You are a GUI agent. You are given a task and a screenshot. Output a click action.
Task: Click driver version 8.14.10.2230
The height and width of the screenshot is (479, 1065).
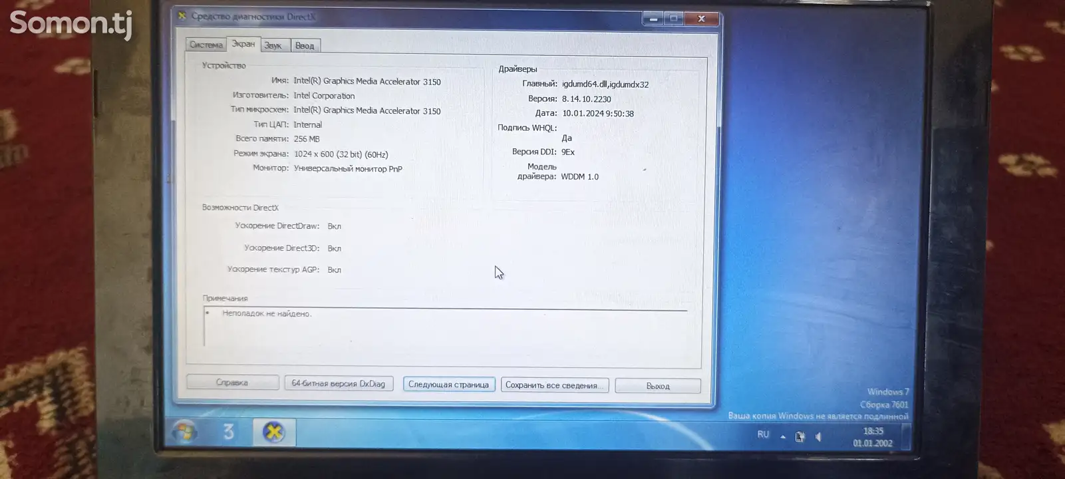(586, 99)
